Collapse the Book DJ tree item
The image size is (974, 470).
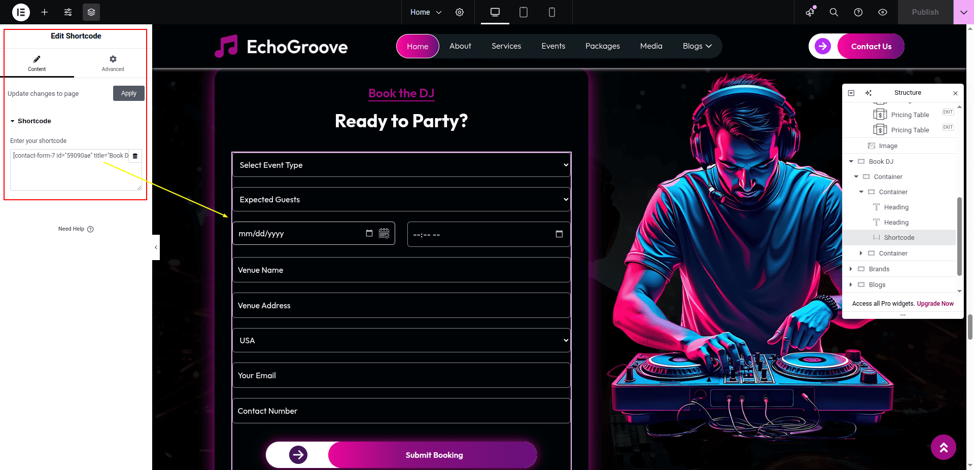[851, 161]
